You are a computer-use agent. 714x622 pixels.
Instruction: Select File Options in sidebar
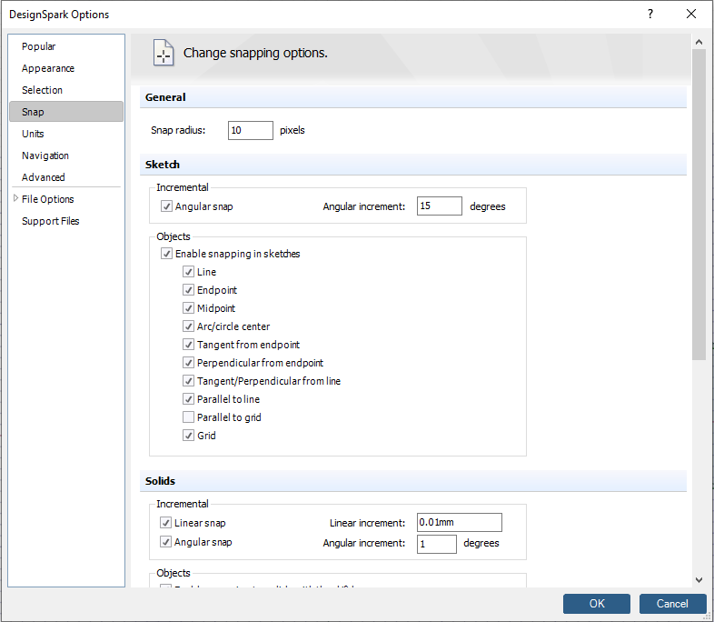pos(48,199)
